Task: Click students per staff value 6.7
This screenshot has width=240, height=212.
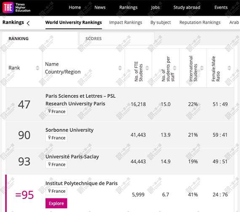Action: pos(165,195)
